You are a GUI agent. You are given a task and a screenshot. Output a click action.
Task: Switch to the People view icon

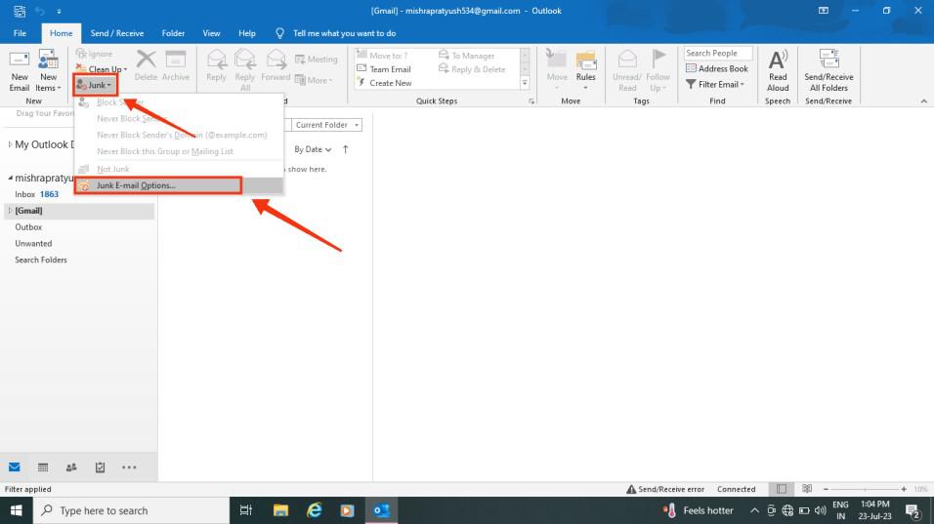(x=71, y=467)
